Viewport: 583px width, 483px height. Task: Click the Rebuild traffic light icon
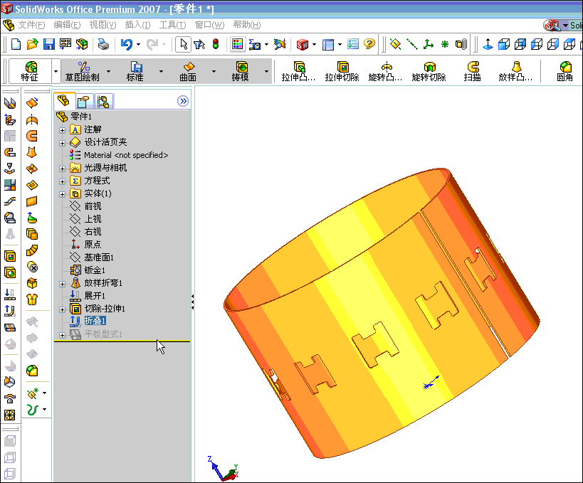[216, 44]
